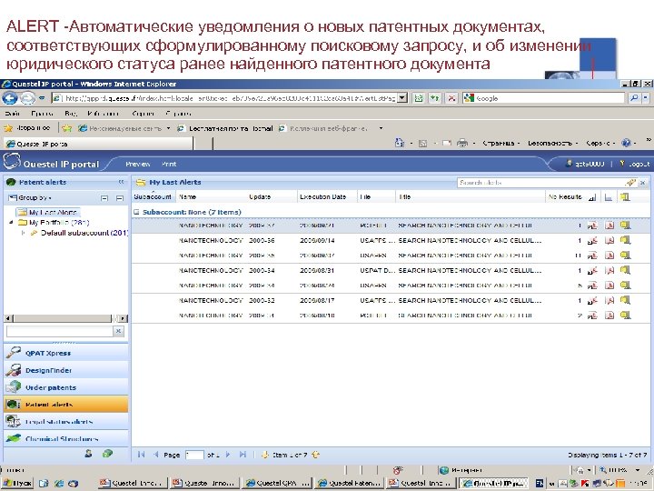Switch to the Questel QPA taskbar window

[277, 483]
